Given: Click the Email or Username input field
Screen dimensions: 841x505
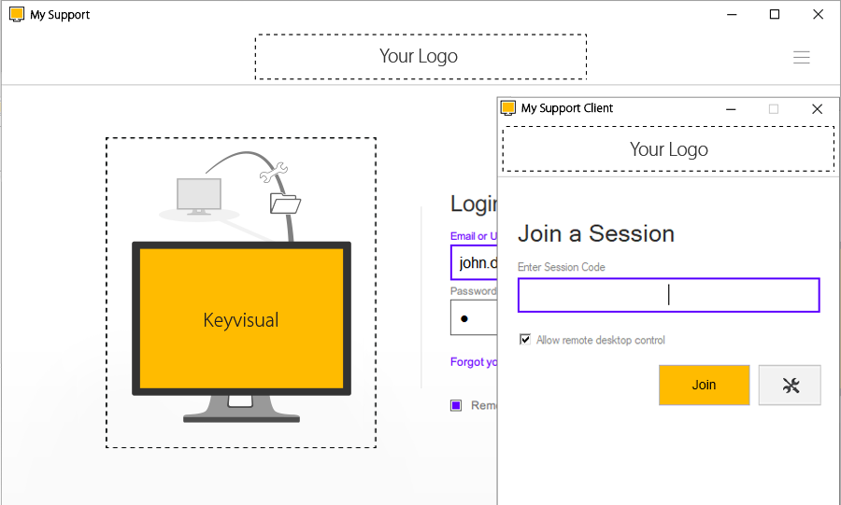Looking at the screenshot, I should point(474,263).
